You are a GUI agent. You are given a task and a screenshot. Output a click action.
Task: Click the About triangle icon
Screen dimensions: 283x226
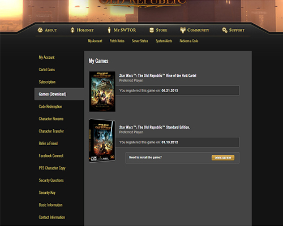[x=40, y=30]
